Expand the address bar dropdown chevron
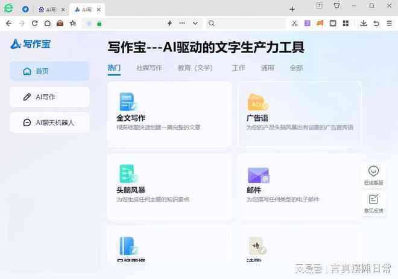The width and height of the screenshot is (398, 279). click(x=195, y=24)
